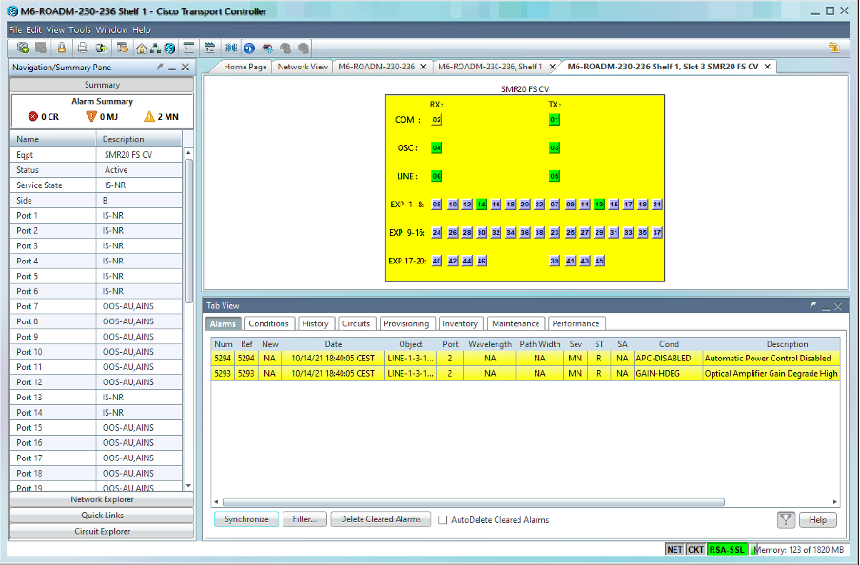Close the Slot 3 SMR20 FS CV tab
860x565 pixels.
tap(768, 67)
